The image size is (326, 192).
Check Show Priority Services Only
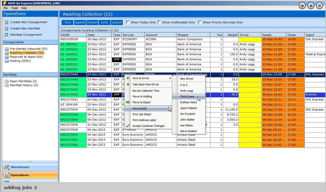[x=200, y=22]
